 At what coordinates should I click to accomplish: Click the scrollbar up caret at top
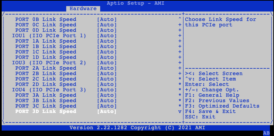pyautogui.click(x=180, y=19)
